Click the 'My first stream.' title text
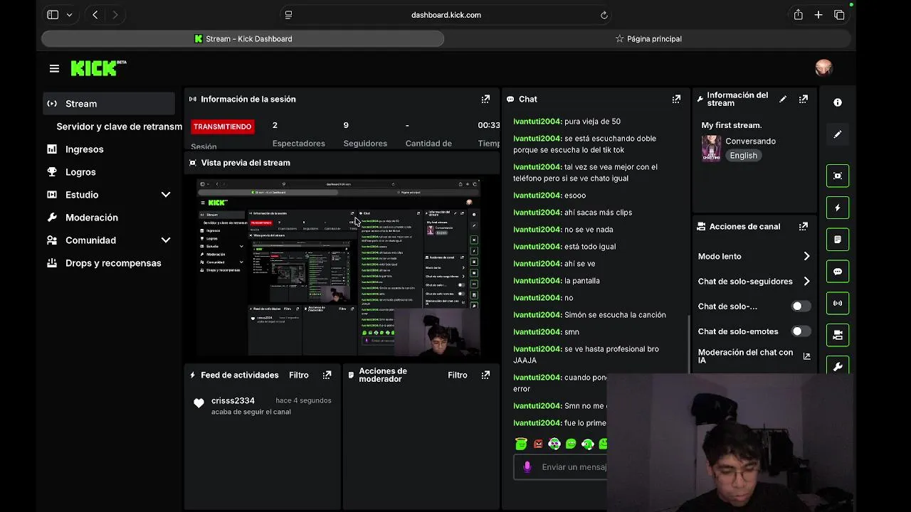911x512 pixels. tap(732, 125)
